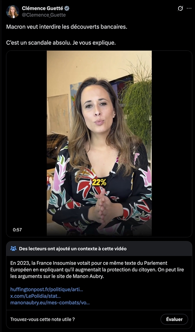Open the three-dot more options menu
This screenshot has width=195, height=332.
coord(189,8)
